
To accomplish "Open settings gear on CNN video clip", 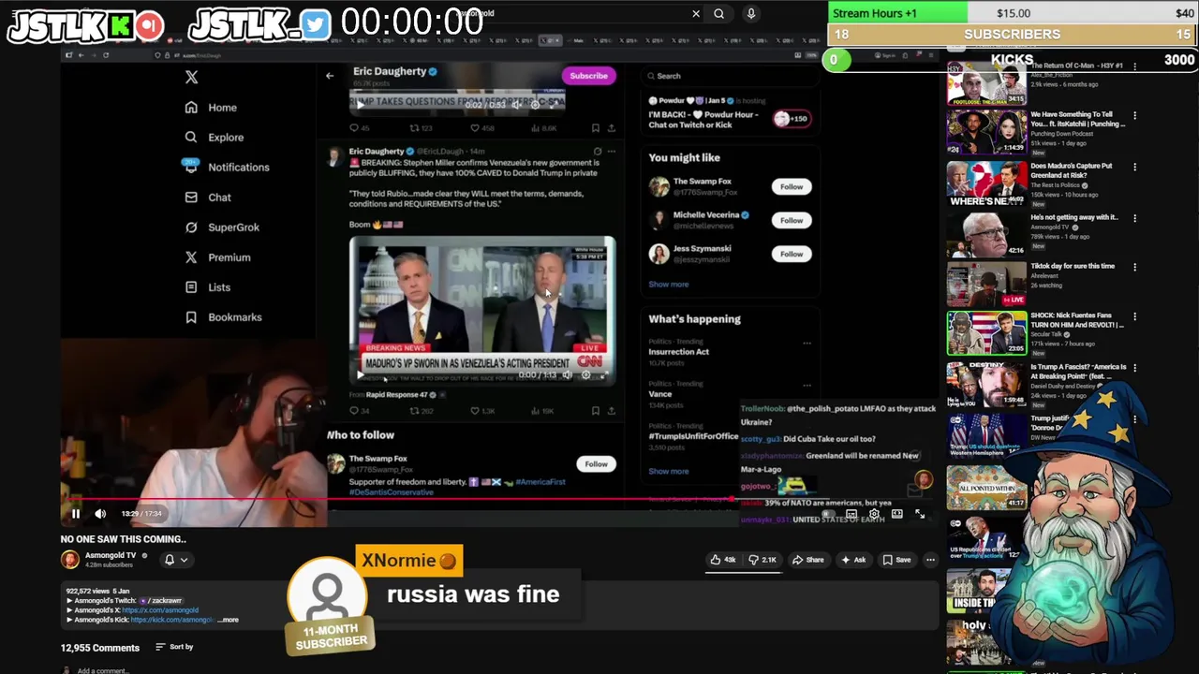I will (585, 374).
